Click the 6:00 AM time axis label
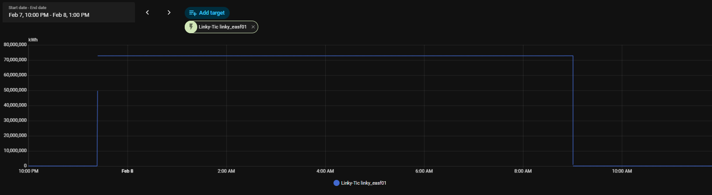 pyautogui.click(x=424, y=171)
